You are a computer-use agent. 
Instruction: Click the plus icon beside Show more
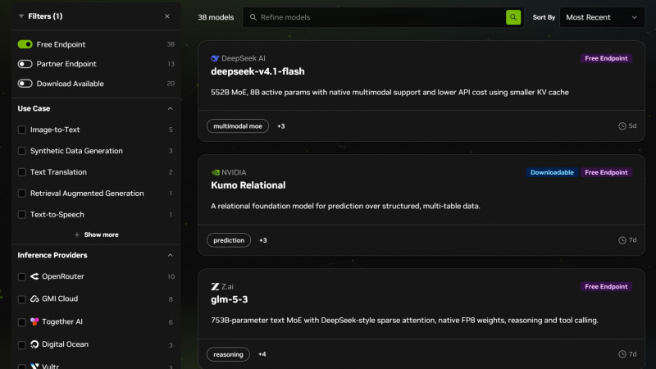click(76, 235)
